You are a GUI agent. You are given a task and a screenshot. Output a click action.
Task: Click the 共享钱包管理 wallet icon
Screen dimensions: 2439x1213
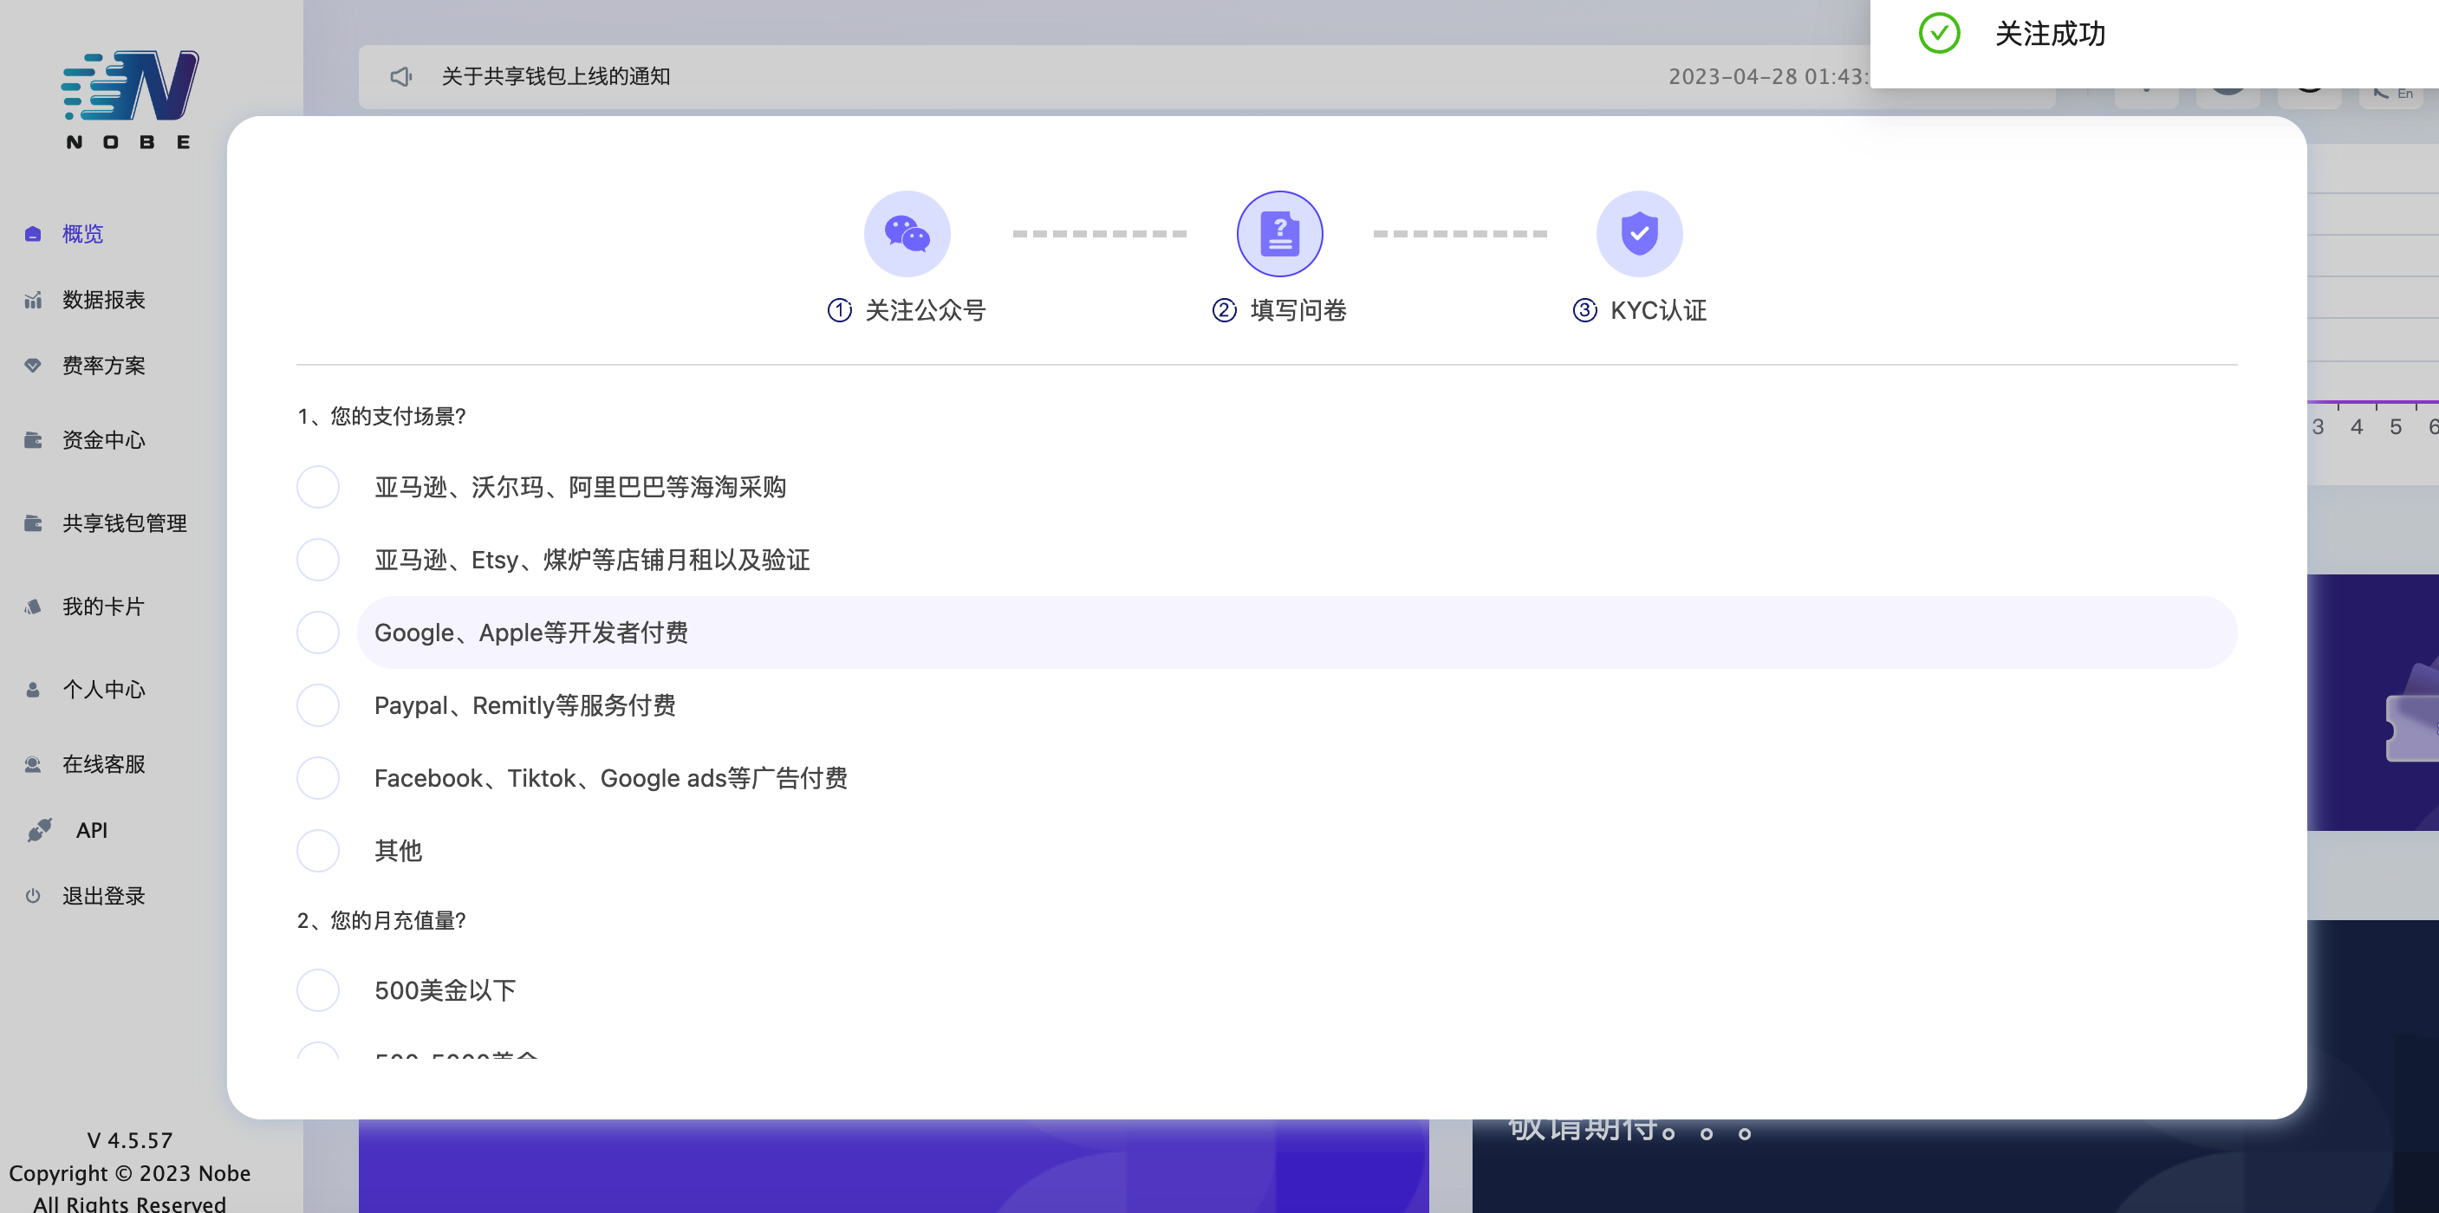(x=33, y=523)
